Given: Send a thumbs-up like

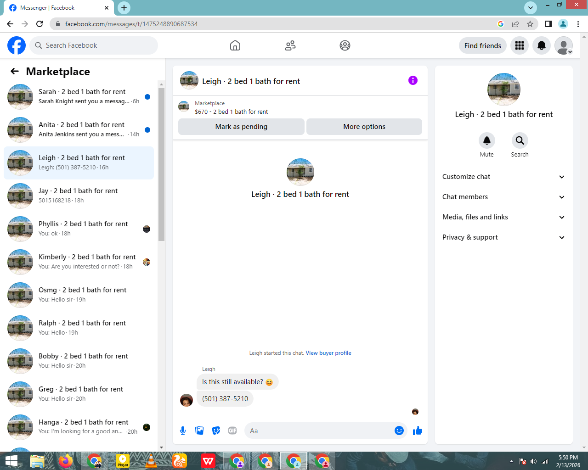Looking at the screenshot, I should (418, 431).
